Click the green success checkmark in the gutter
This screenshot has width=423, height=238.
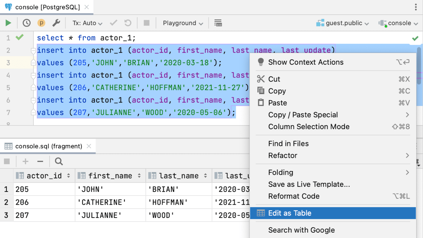(x=20, y=37)
